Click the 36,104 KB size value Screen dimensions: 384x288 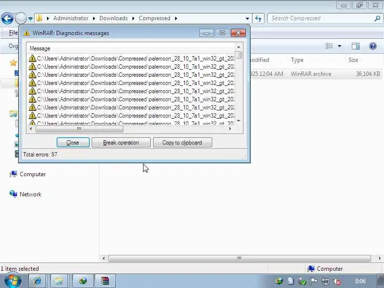click(368, 74)
